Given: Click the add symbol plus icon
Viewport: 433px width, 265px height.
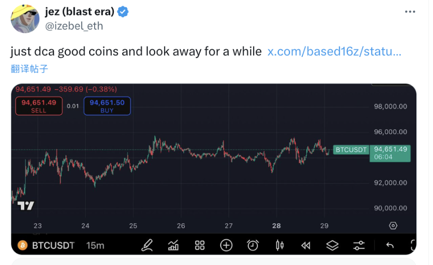Looking at the screenshot, I should (x=226, y=245).
